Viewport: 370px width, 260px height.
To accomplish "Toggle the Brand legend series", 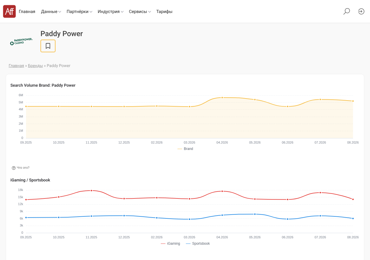I will (x=185, y=149).
